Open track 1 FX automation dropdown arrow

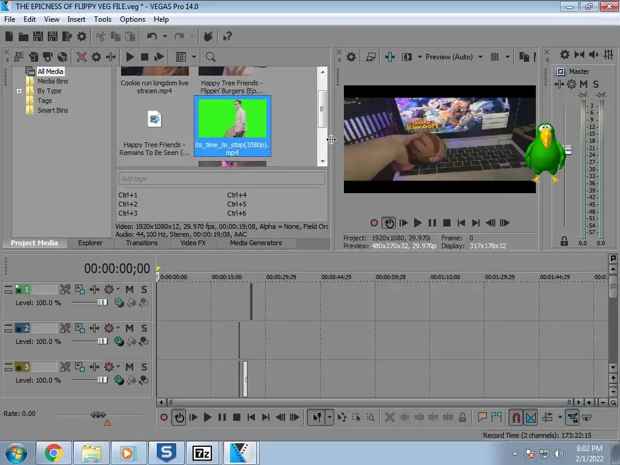(x=118, y=289)
